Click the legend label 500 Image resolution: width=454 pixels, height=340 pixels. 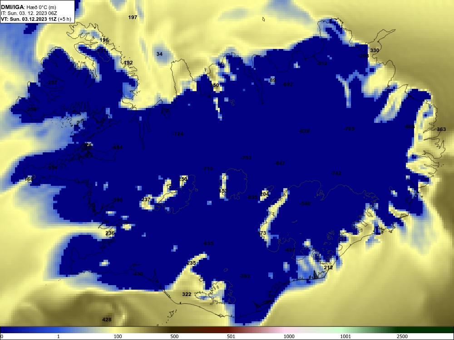pyautogui.click(x=175, y=336)
